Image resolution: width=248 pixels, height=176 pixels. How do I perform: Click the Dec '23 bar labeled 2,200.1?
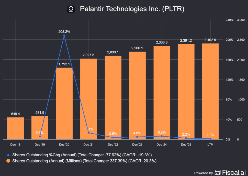pos(137,96)
